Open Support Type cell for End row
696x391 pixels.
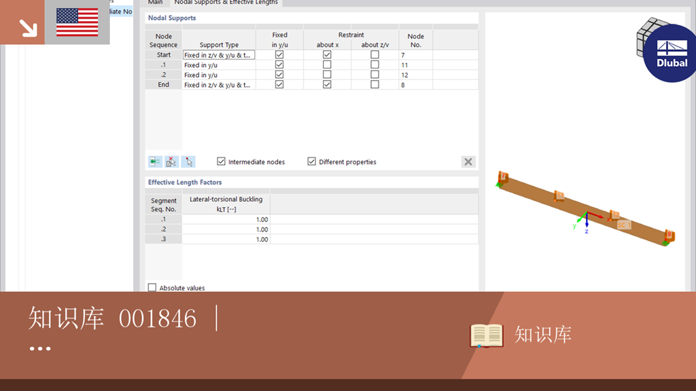click(x=219, y=85)
